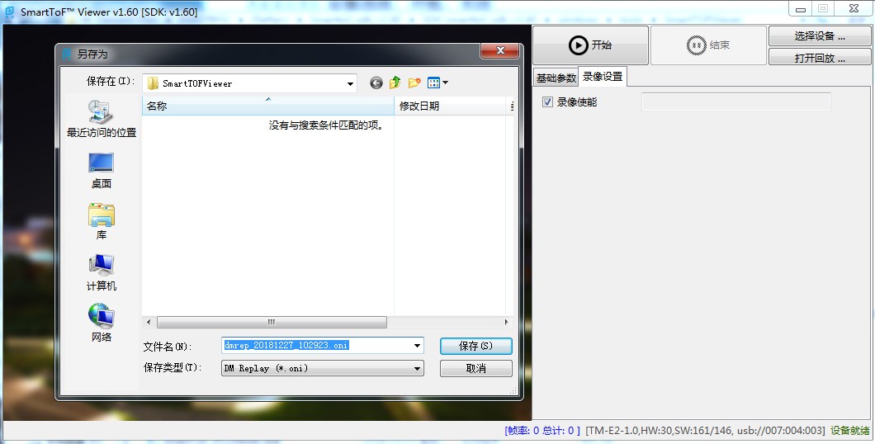This screenshot has width=875, height=444.
Task: Click the 保存(S) button
Action: (x=476, y=346)
